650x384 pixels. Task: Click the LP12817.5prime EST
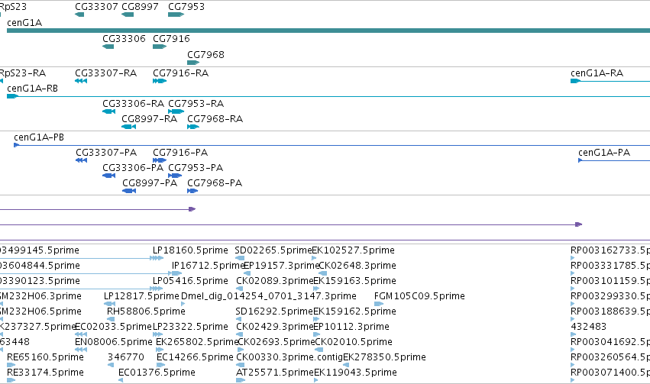pos(141,296)
